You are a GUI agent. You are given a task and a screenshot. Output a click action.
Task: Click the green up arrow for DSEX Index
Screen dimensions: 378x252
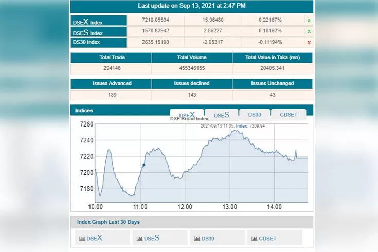click(x=309, y=21)
